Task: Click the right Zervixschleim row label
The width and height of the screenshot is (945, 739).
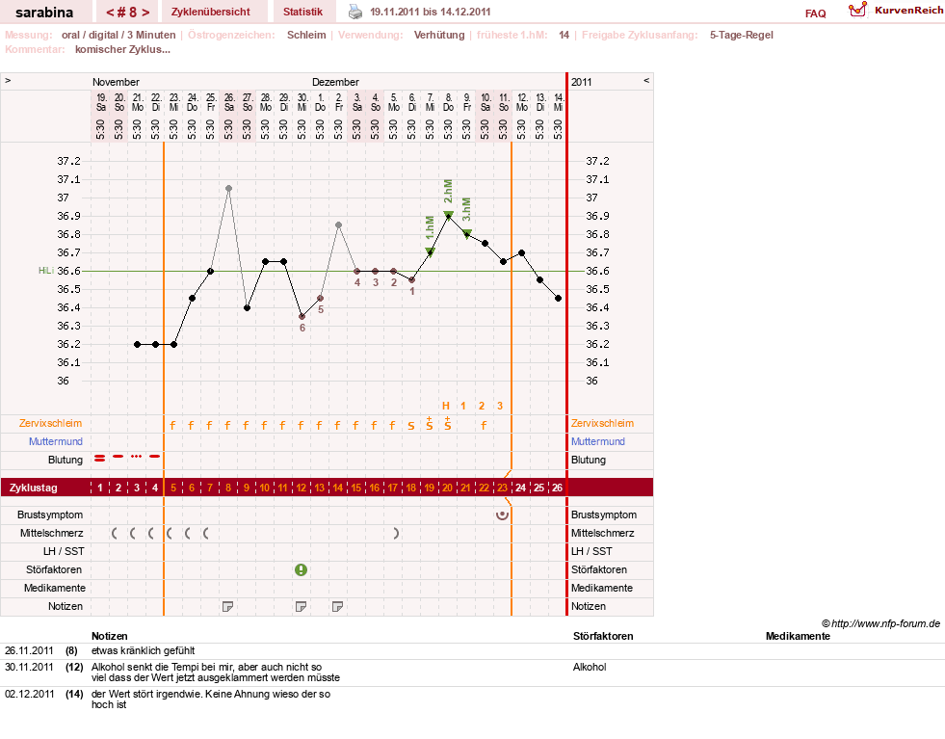Action: tap(602, 423)
